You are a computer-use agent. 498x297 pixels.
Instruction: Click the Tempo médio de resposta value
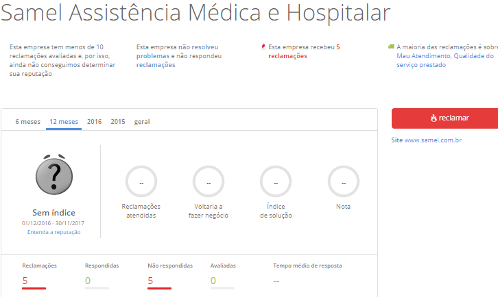pos(276,281)
